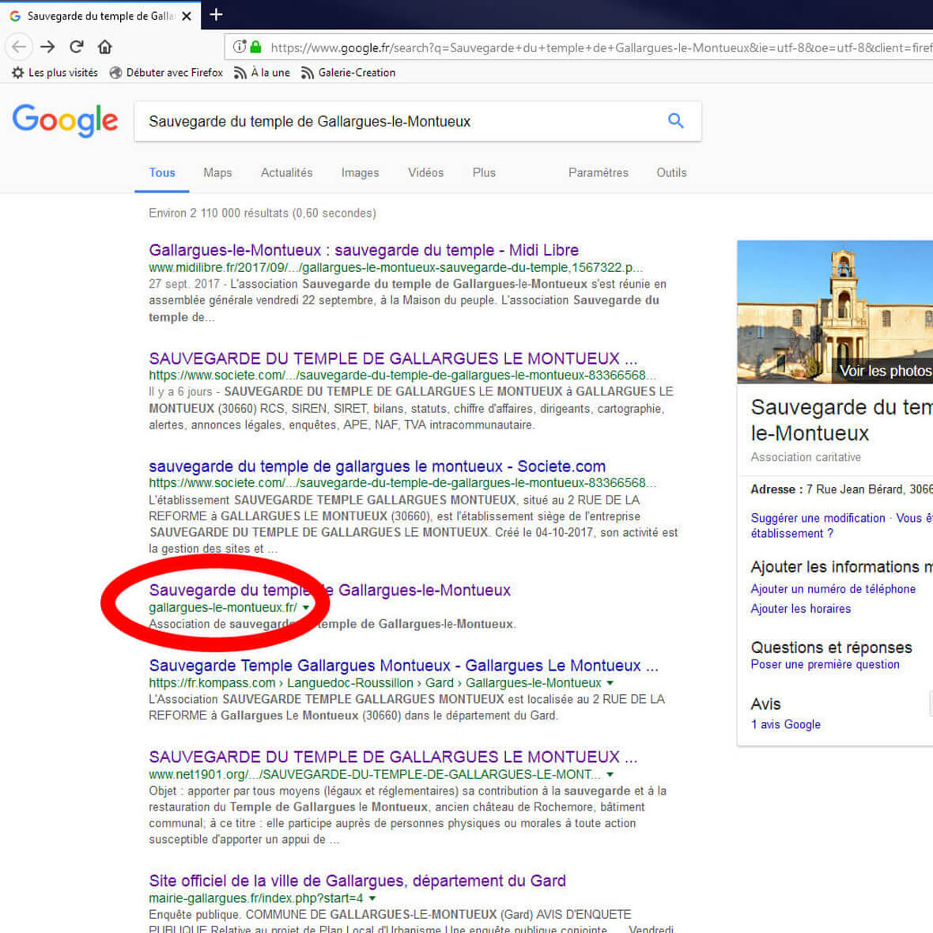Open the first uppercase SAUVEGARDE DU TEMPLE societe.com result

(393, 358)
